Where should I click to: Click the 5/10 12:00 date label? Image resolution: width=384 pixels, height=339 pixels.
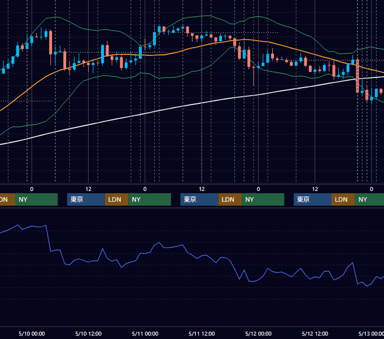point(89,333)
